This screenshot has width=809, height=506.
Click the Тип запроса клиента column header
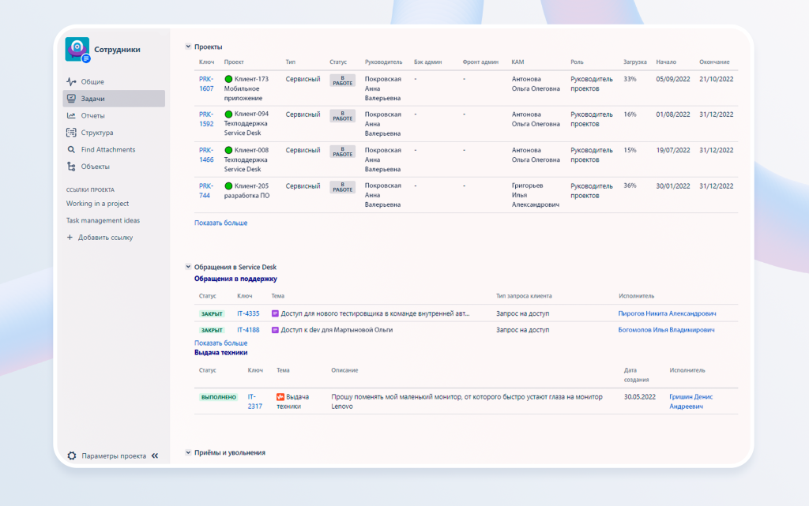pos(524,296)
